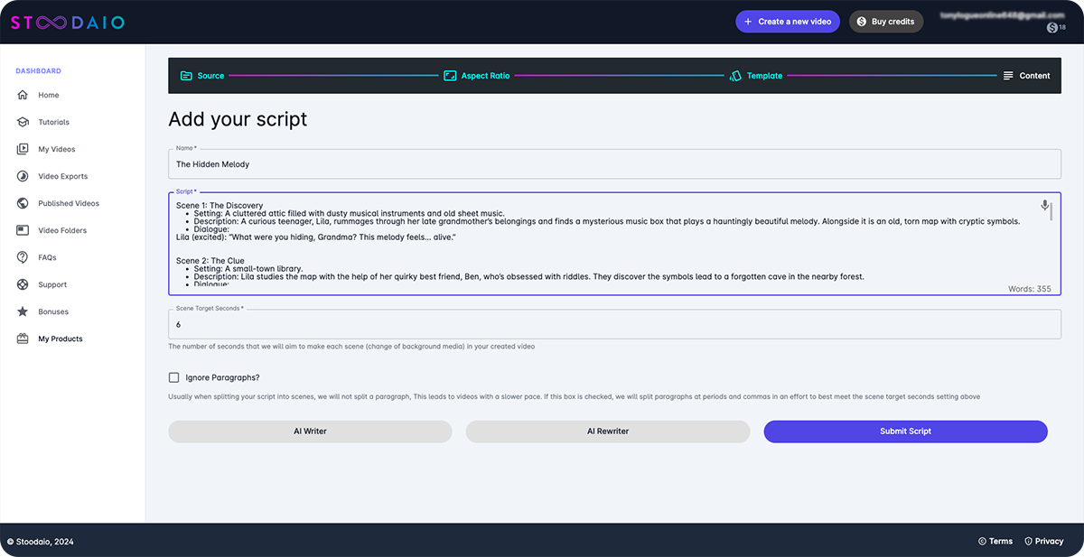Open the AI Rewriter
Image resolution: width=1084 pixels, height=557 pixels.
click(607, 432)
